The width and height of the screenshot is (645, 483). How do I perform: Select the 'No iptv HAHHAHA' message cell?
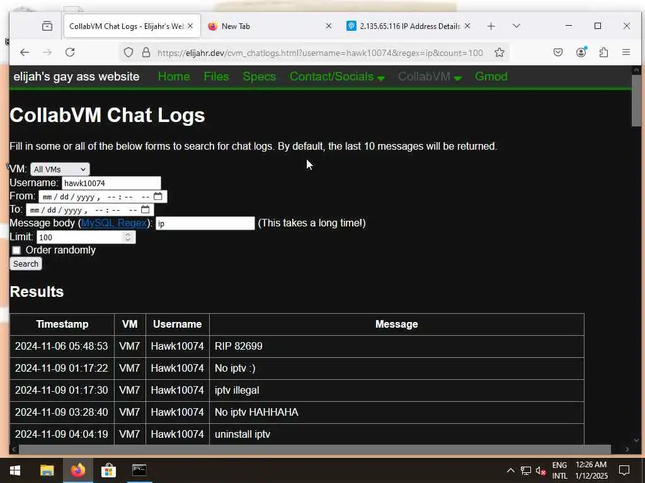tap(397, 413)
